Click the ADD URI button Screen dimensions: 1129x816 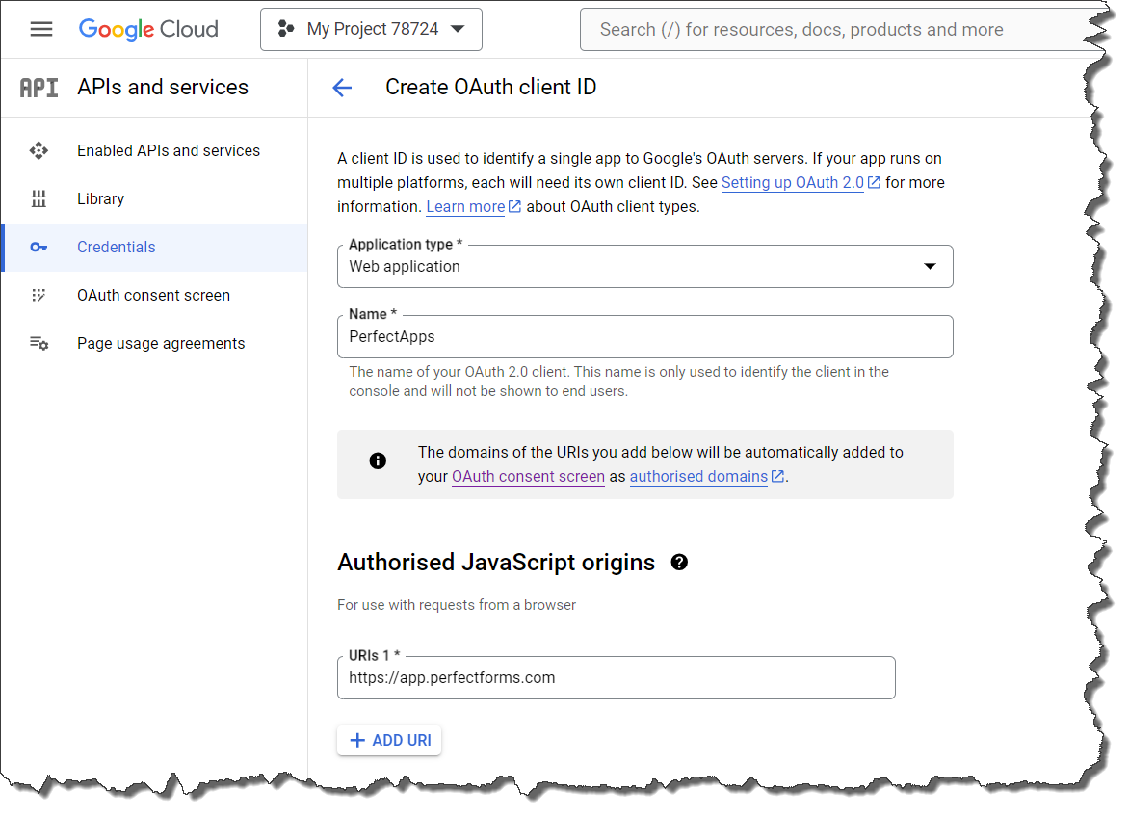click(389, 741)
